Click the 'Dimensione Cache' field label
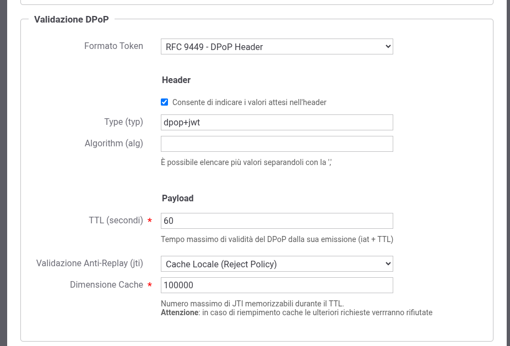Viewport: 510px width, 346px height. (x=106, y=285)
